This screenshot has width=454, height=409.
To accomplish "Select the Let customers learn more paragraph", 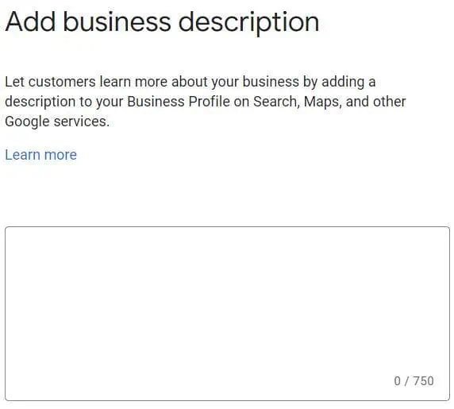I will click(206, 102).
